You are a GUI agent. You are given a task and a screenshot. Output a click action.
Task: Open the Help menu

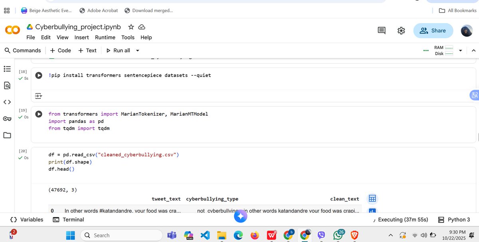coord(146,37)
